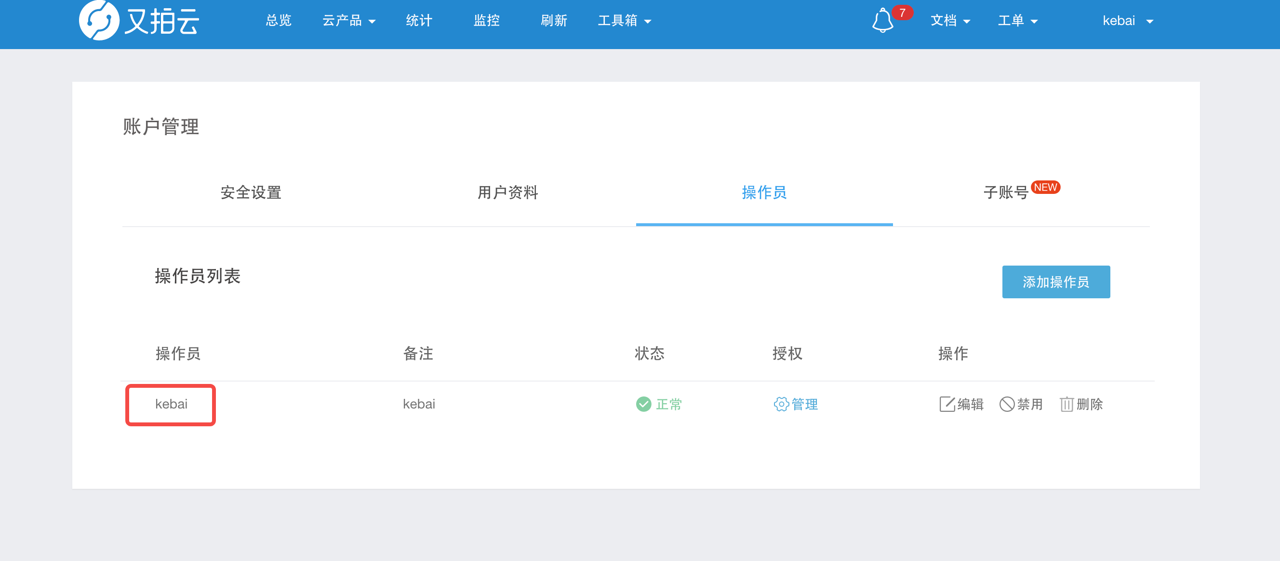This screenshot has width=1280, height=561.
Task: Open 监控 in the top navigation
Action: pyautogui.click(x=486, y=21)
